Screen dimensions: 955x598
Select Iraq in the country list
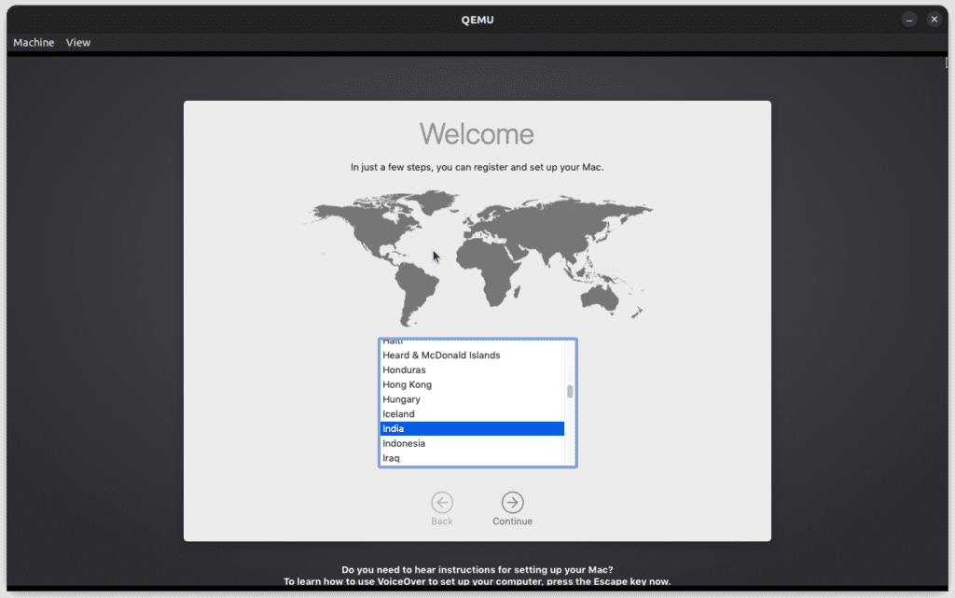pos(472,458)
